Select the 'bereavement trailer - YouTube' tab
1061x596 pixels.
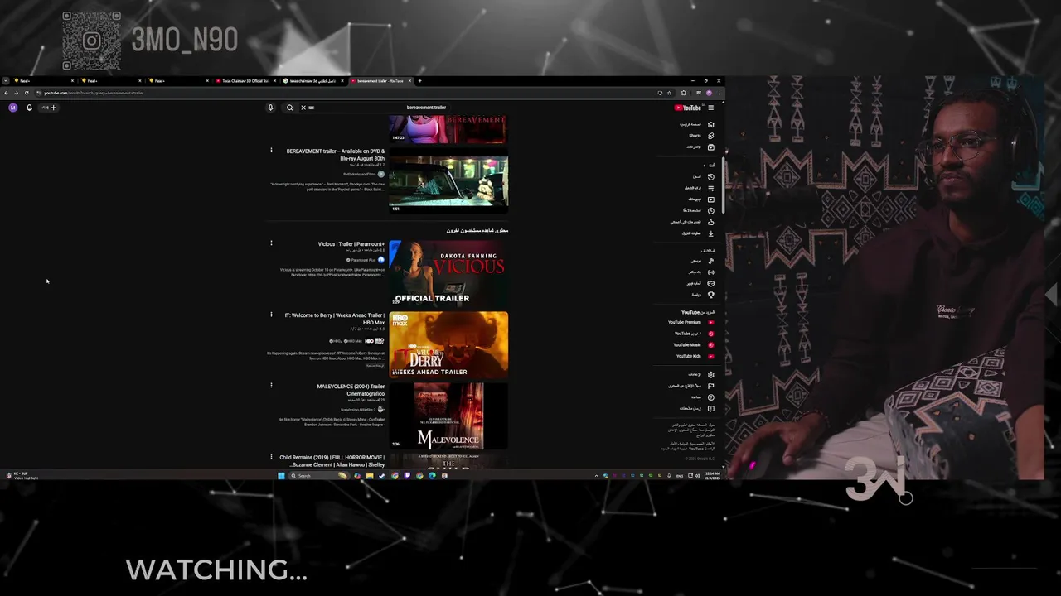[x=380, y=81]
